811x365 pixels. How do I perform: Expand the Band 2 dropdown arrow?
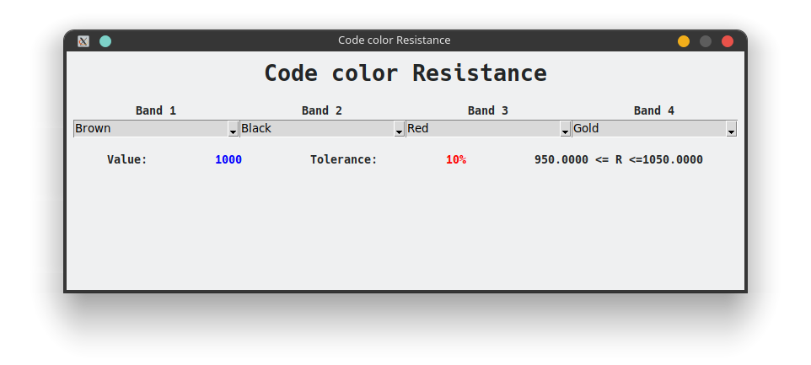pyautogui.click(x=399, y=129)
